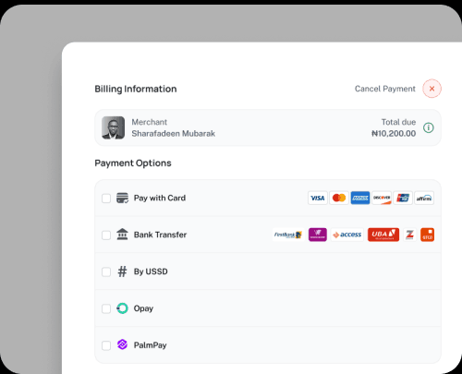
Task: Click the Zenith bank logo
Action: (409, 235)
